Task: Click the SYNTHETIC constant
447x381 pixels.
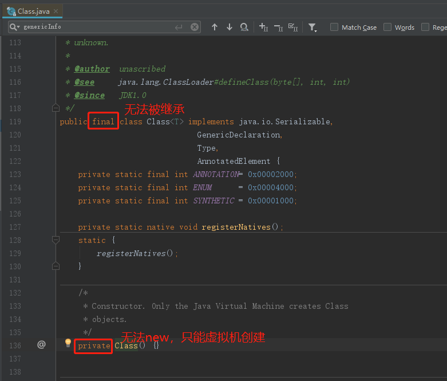Action: pyautogui.click(x=213, y=201)
